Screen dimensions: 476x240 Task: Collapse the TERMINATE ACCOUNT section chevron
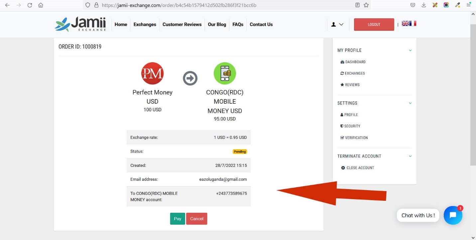tap(410, 156)
